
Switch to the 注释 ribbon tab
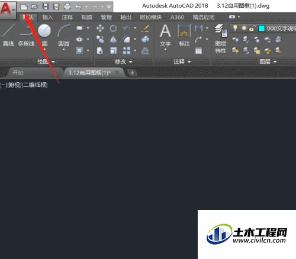click(x=67, y=17)
